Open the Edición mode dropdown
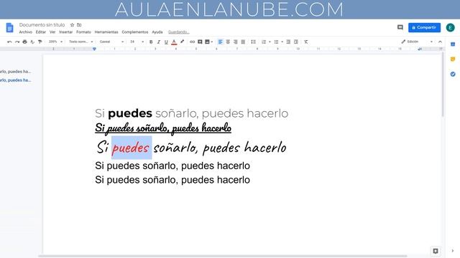The width and height of the screenshot is (460, 258). 417,42
